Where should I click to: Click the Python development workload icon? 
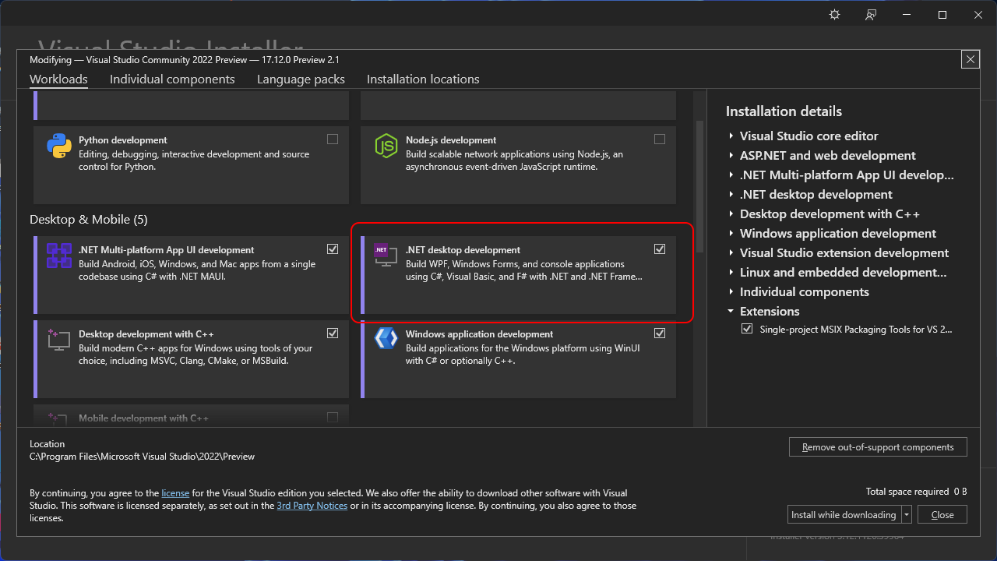[x=59, y=146]
